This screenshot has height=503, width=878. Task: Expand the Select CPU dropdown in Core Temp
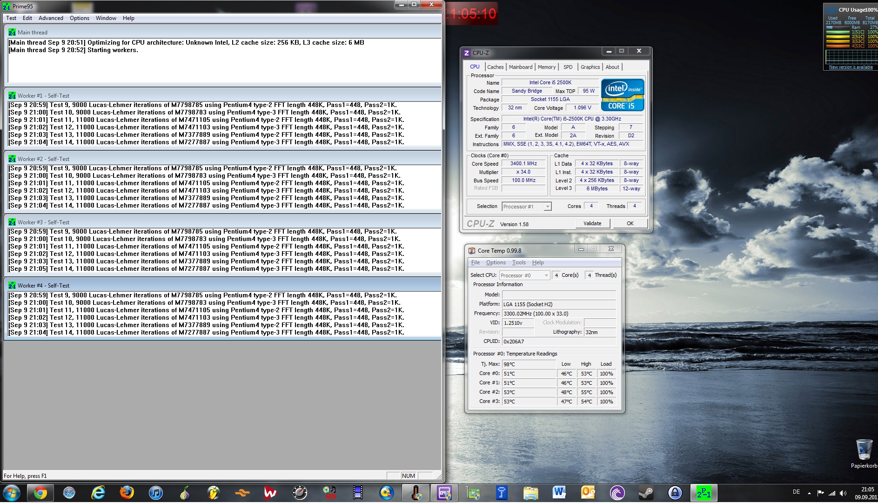[546, 275]
